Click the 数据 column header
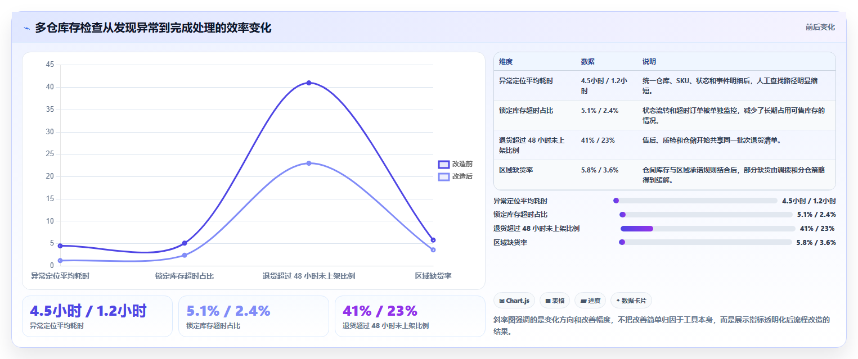 pyautogui.click(x=588, y=62)
